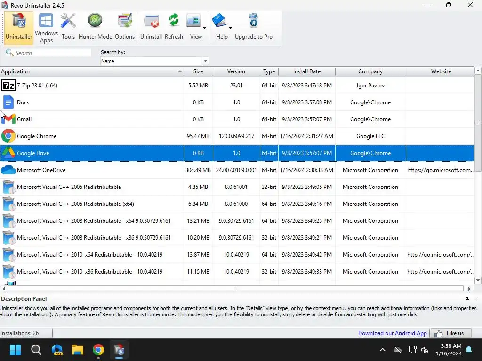Open the Options dialog
482x361 pixels.
124,27
